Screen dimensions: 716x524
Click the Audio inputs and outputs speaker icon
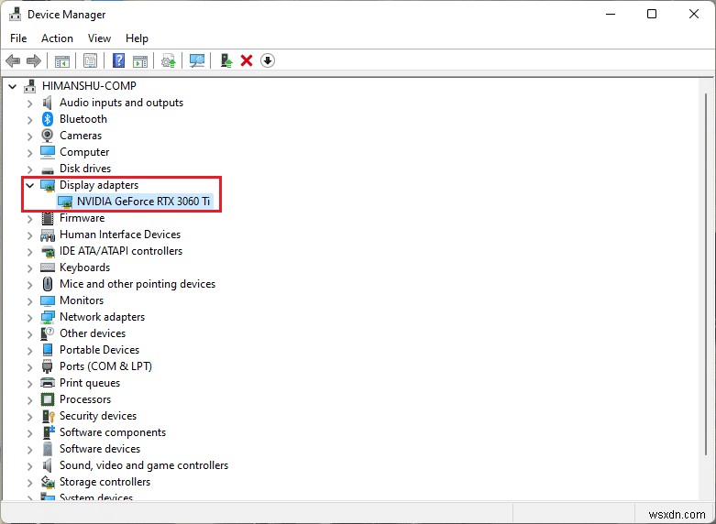pos(48,103)
